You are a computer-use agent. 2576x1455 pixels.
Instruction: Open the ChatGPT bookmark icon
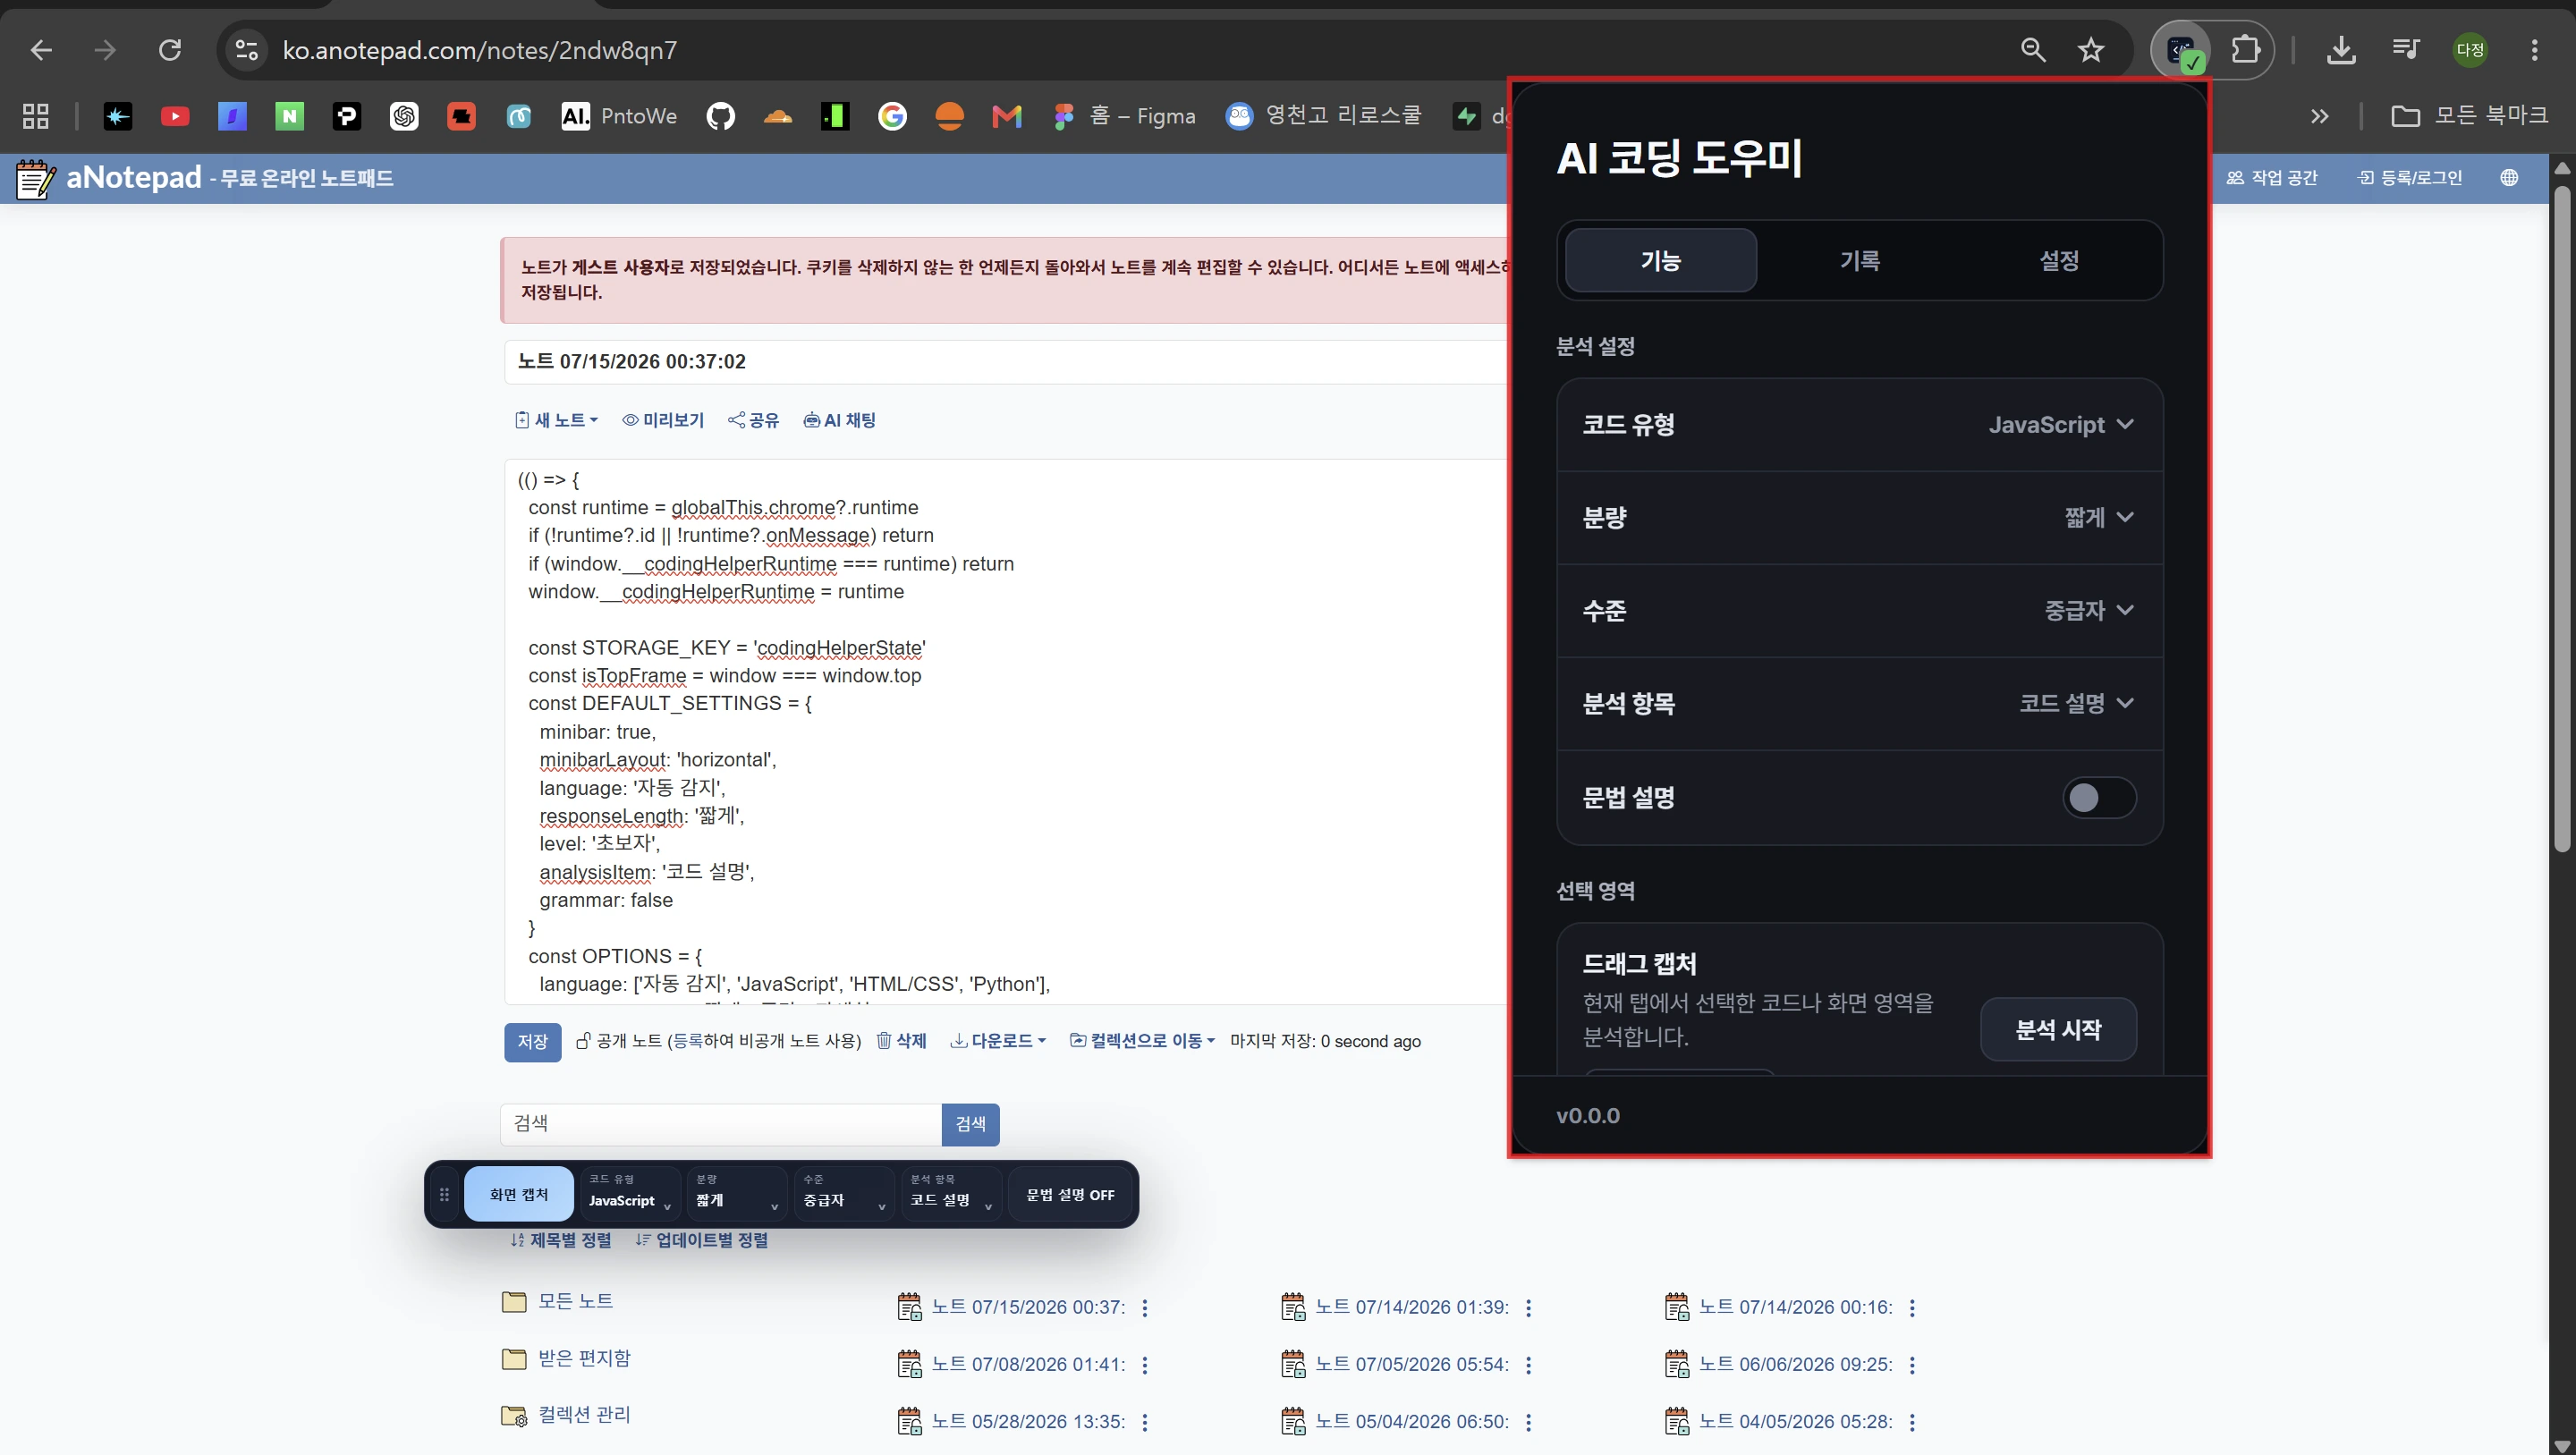404,116
